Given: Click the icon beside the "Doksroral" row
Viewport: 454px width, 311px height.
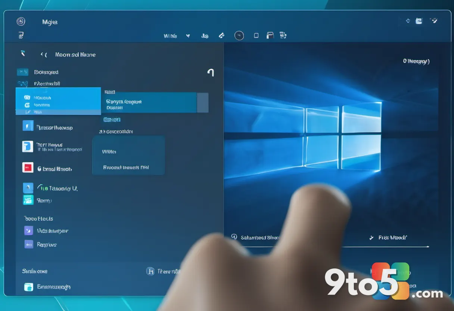Looking at the screenshot, I should click(x=22, y=72).
